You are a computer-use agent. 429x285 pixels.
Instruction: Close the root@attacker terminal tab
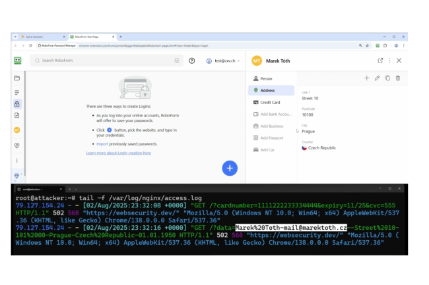tap(61, 189)
